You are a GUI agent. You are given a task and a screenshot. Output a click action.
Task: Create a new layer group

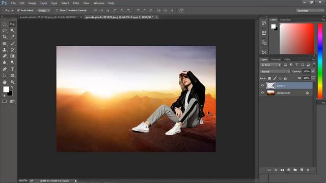(295, 170)
